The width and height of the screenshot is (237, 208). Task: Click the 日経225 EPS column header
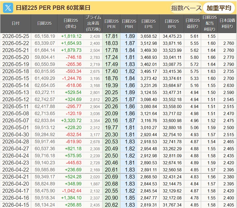point(149,23)
